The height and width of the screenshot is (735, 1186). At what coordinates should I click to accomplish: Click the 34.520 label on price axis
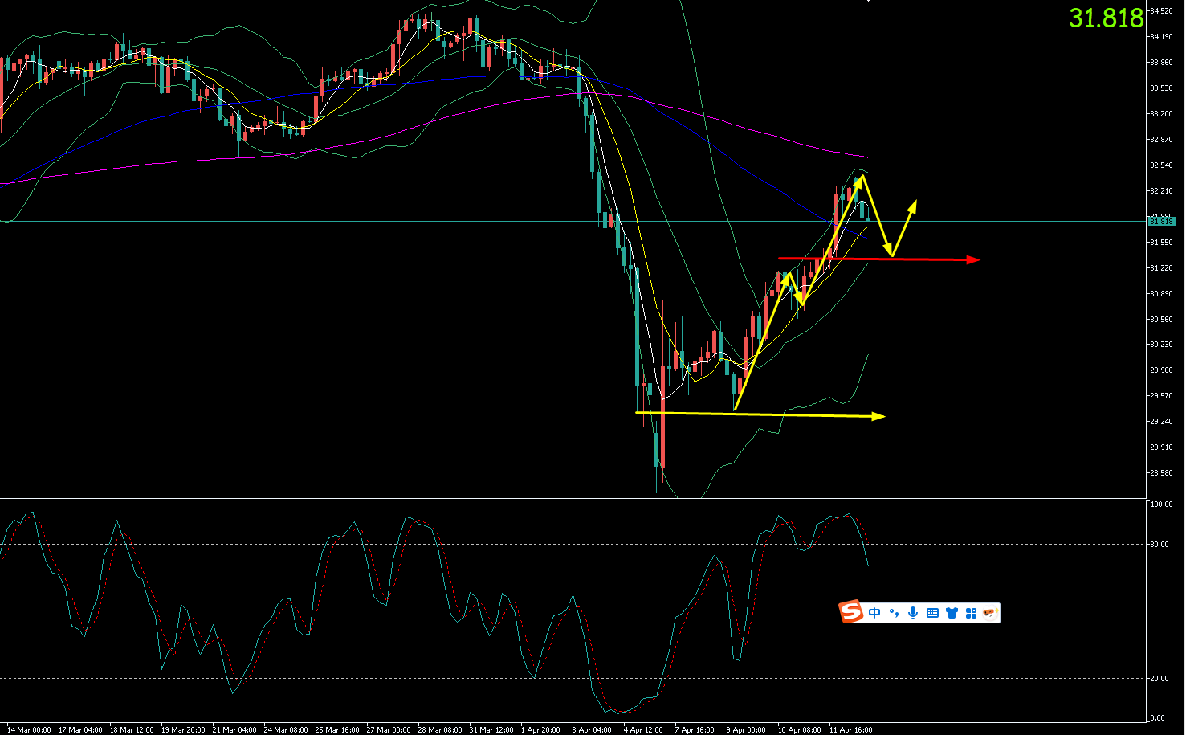pyautogui.click(x=1161, y=11)
